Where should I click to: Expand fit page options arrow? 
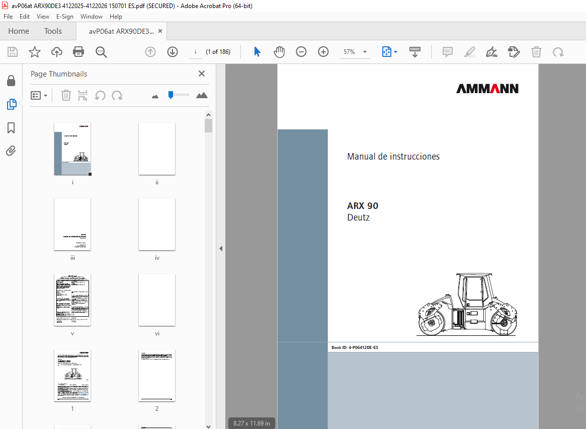[x=396, y=52]
